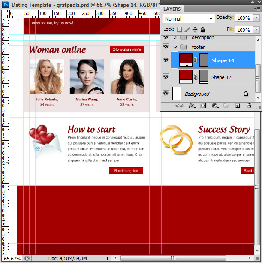
Task: Open layer style fx menu
Action: pos(192,106)
